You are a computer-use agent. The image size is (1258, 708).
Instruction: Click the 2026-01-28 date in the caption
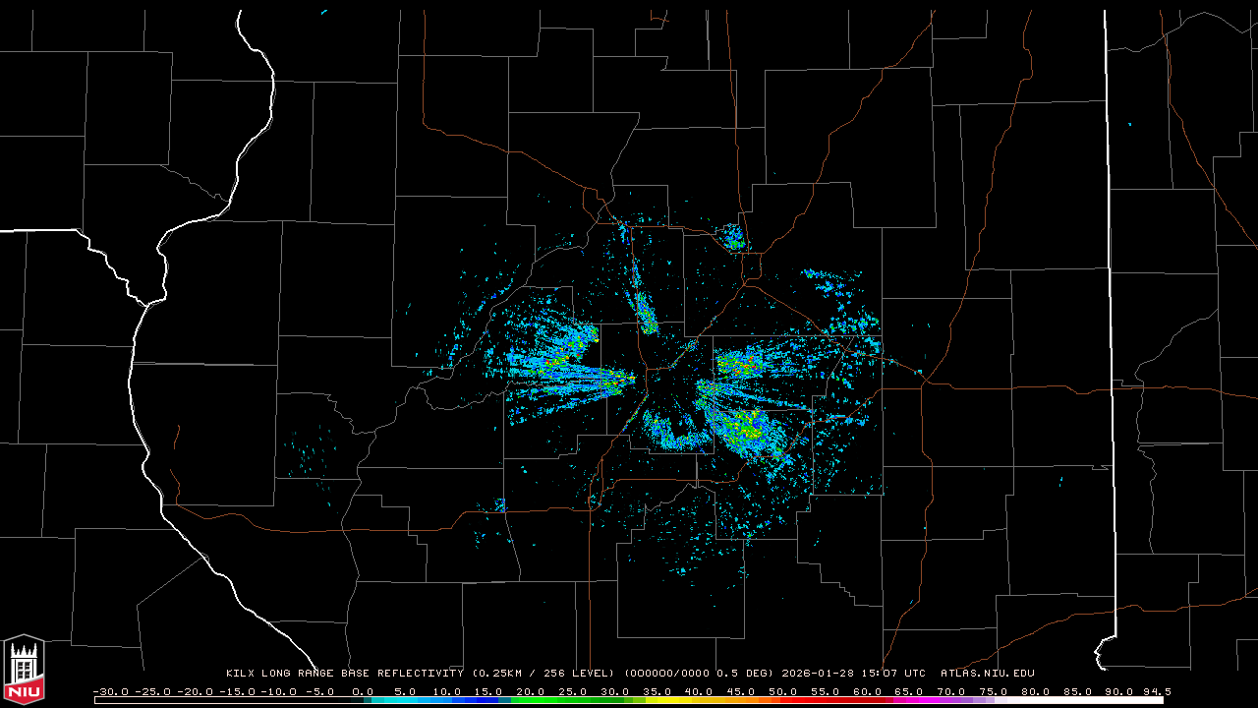tap(817, 674)
